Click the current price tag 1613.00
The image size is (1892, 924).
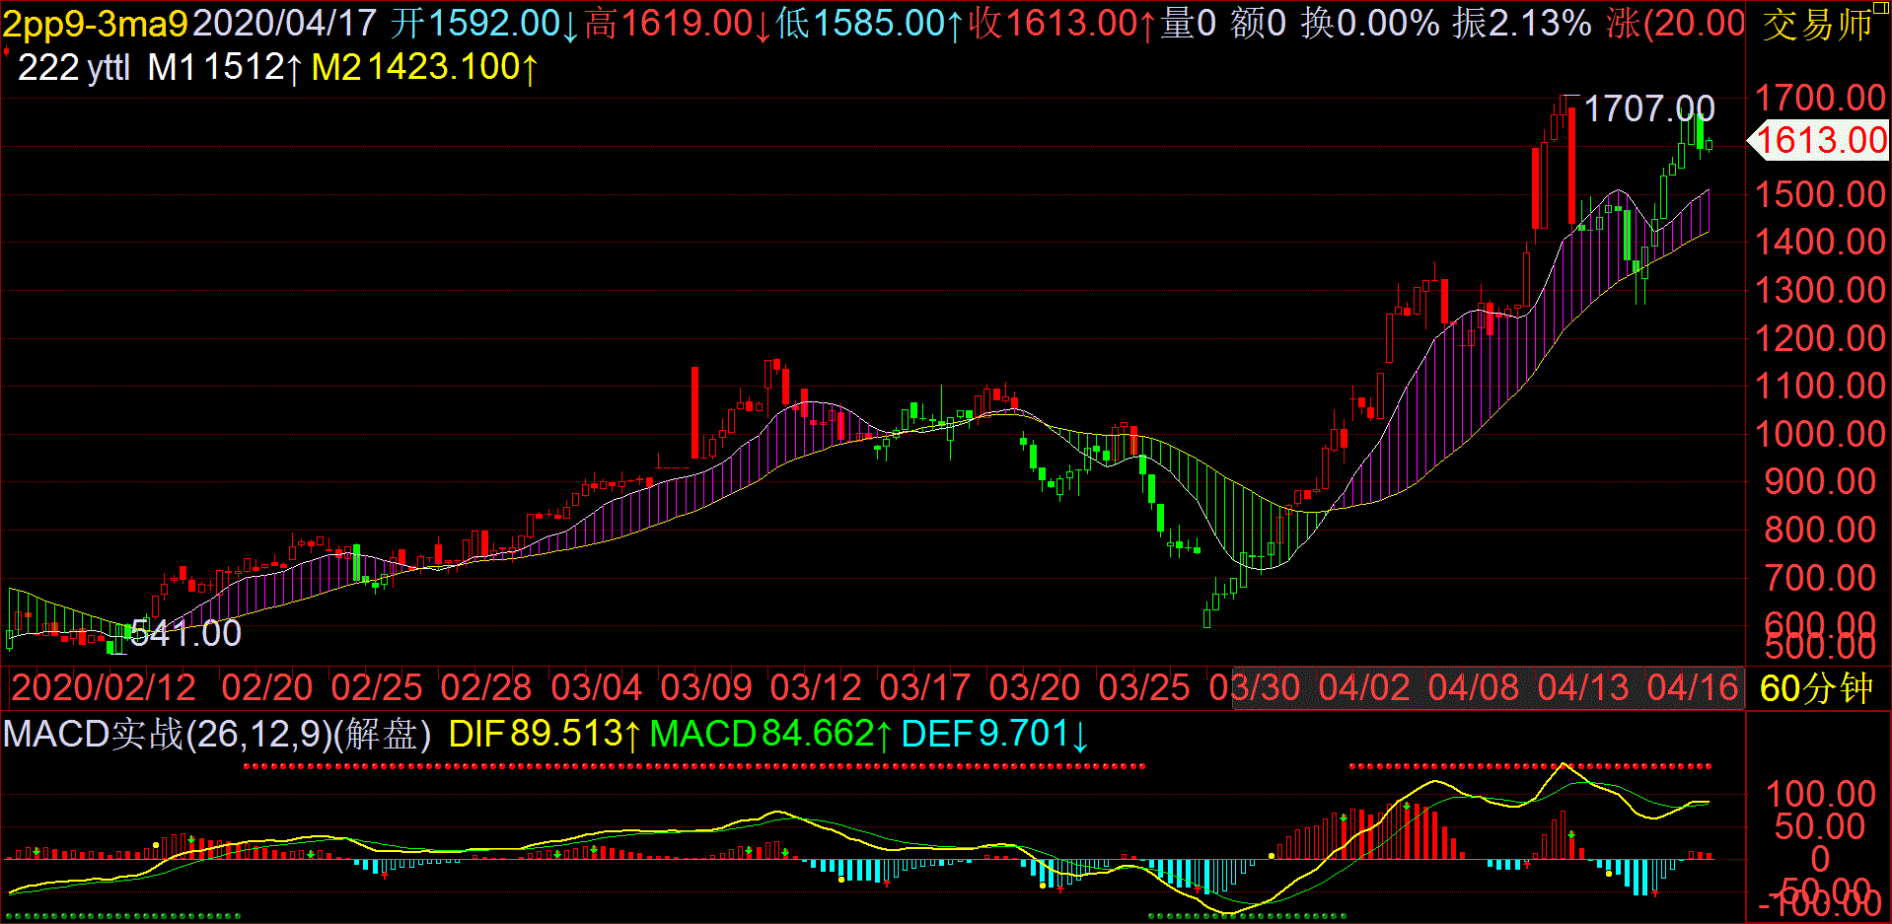coord(1821,140)
